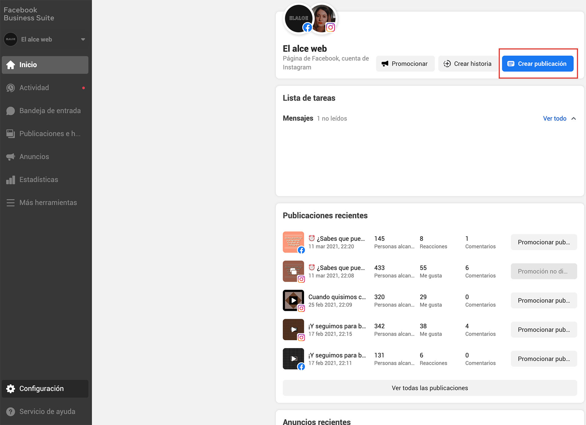Collapse the Mensajes section chevron
Image resolution: width=586 pixels, height=425 pixels.
pyautogui.click(x=573, y=118)
